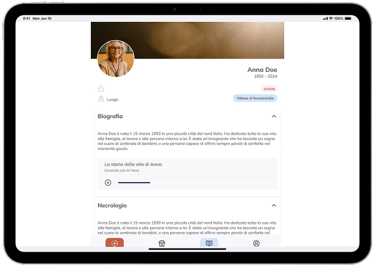Open Anna Doe's profile photo
The width and height of the screenshot is (375, 267).
[116, 59]
